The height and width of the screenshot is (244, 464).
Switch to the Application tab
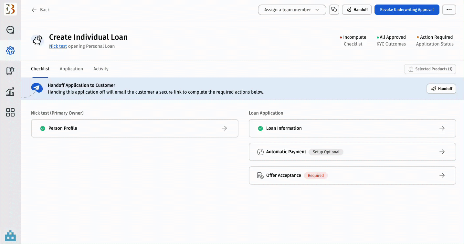pos(71,69)
